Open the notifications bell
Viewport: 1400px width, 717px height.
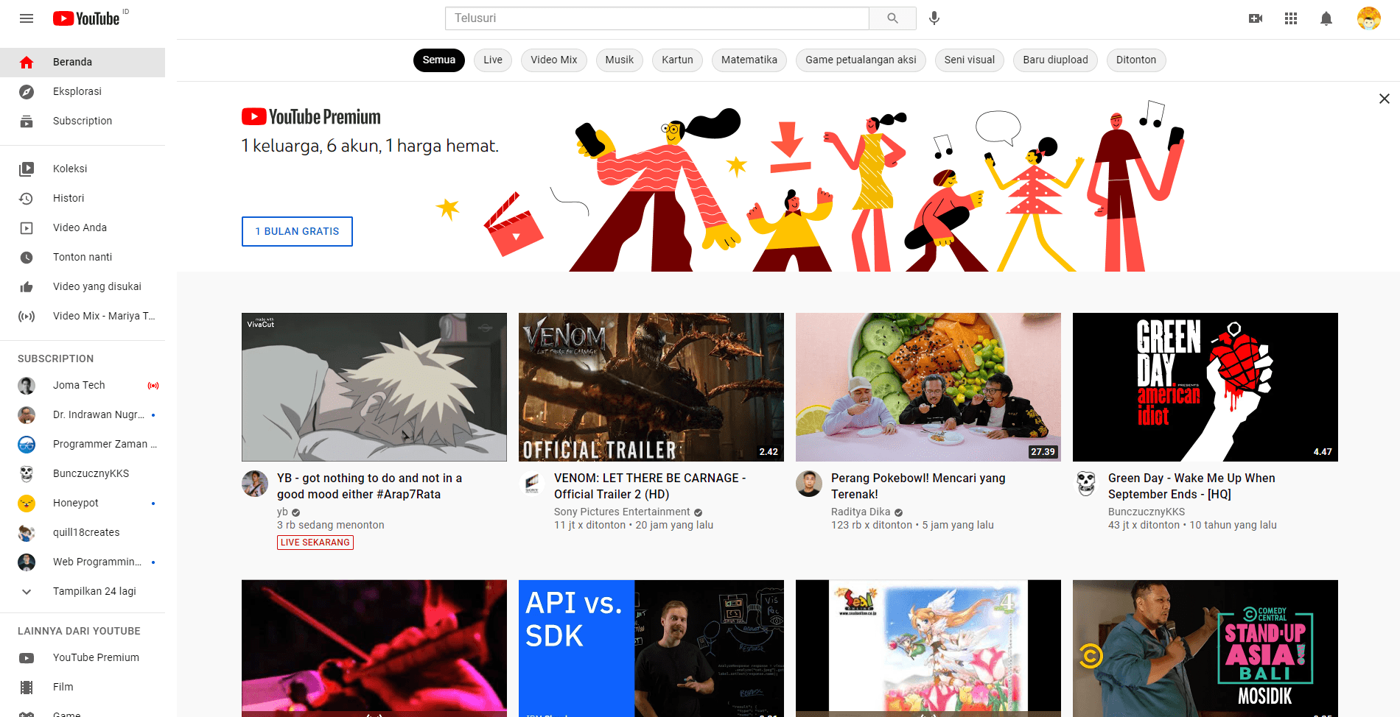click(1326, 18)
